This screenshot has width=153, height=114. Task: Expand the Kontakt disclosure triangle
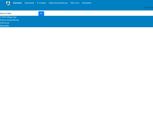(38, 3)
